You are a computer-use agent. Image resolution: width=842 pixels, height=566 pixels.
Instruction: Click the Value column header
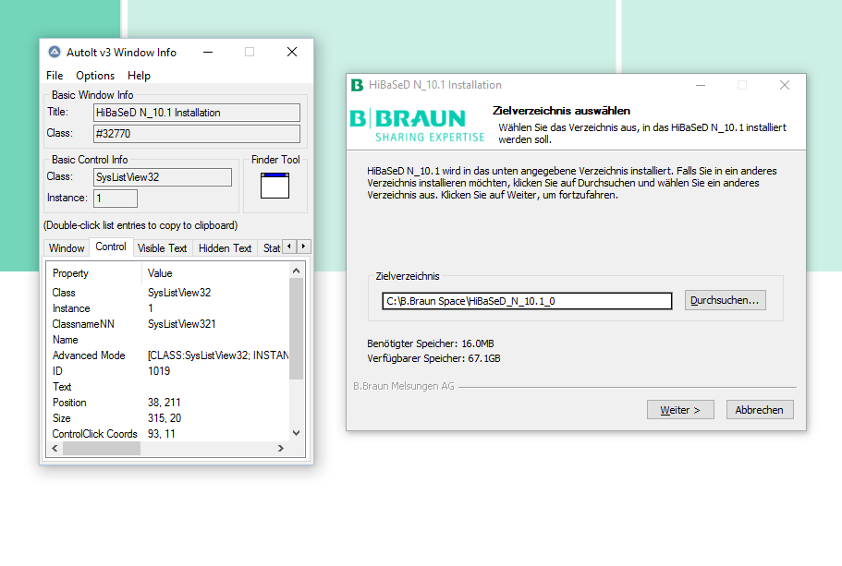(x=215, y=273)
